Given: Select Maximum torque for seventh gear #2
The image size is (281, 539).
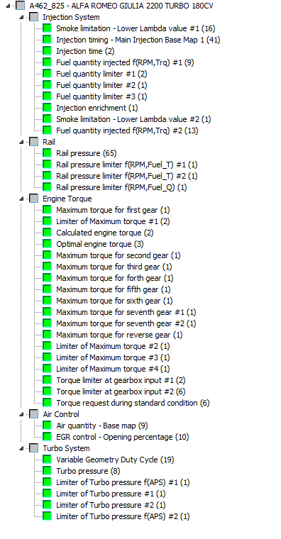Looking at the screenshot, I should coord(126,323).
